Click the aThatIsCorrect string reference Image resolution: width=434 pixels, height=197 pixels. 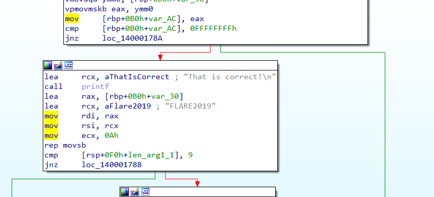pos(137,77)
